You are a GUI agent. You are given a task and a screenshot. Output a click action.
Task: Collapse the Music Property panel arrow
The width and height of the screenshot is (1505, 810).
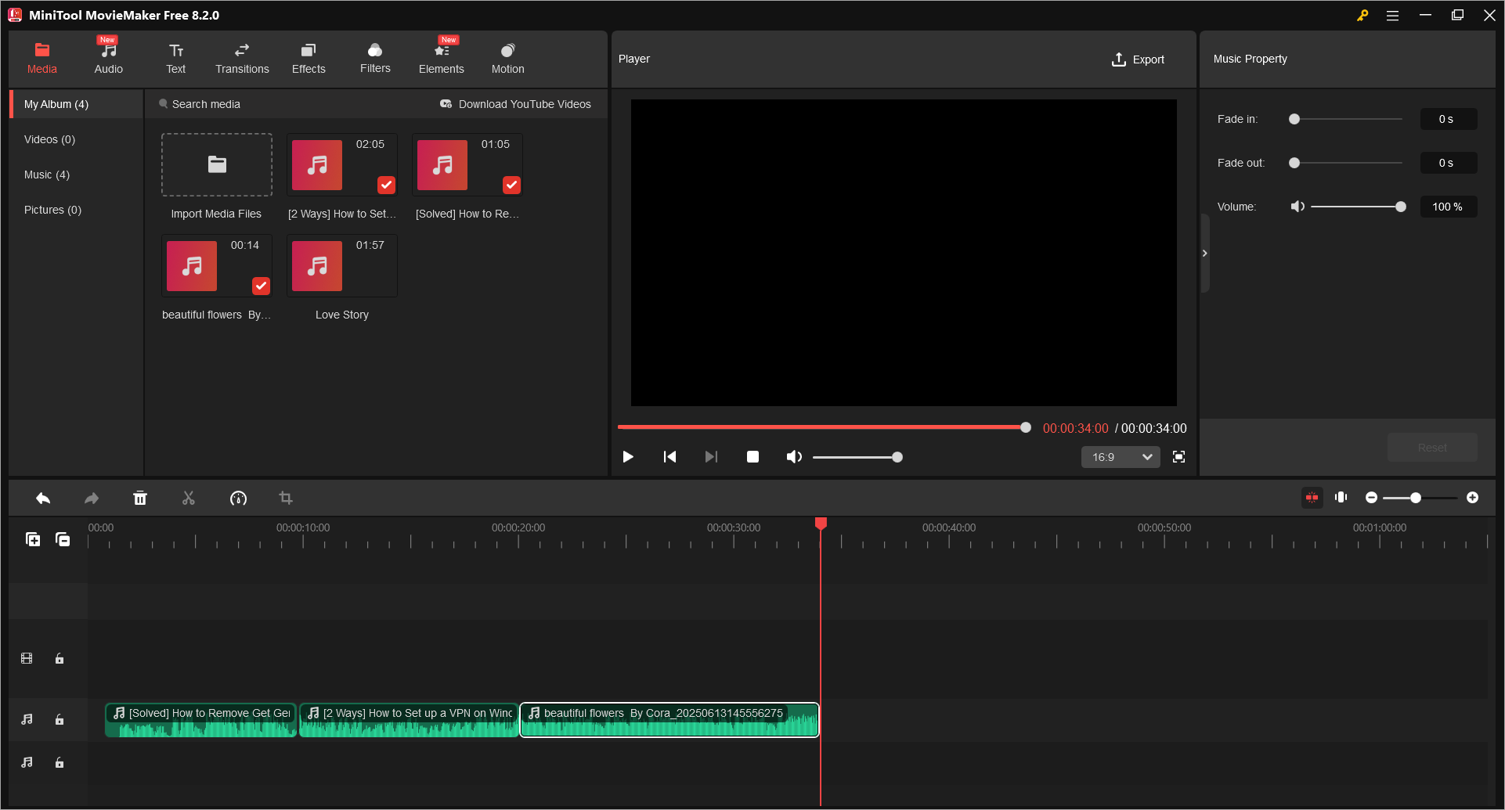point(1204,254)
